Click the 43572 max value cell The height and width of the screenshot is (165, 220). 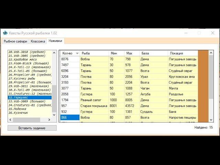[132, 106]
